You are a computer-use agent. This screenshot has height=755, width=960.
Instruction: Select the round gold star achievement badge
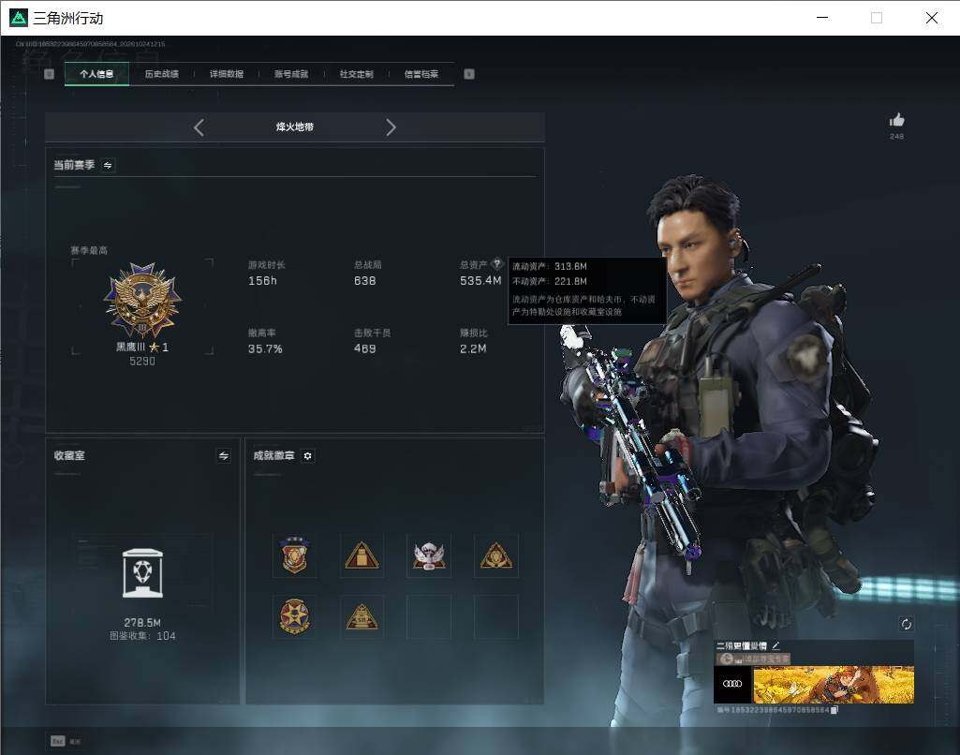point(294,616)
